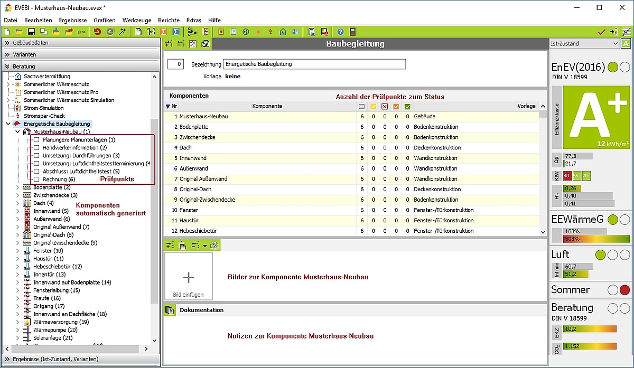Screen dimensions: 634x368
Task: Click the add image icon in pictures toolbar
Action: tap(169, 245)
